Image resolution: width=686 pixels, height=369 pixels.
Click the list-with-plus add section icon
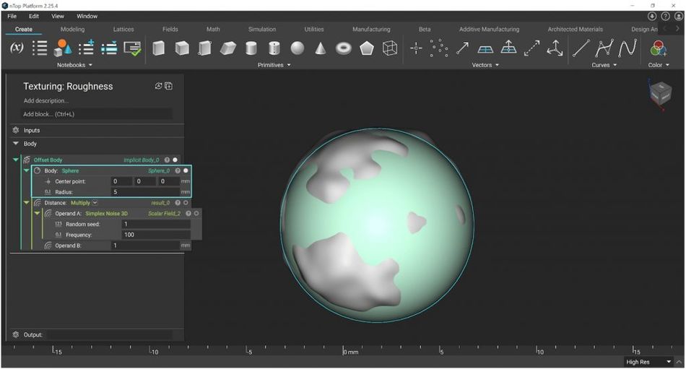click(86, 47)
